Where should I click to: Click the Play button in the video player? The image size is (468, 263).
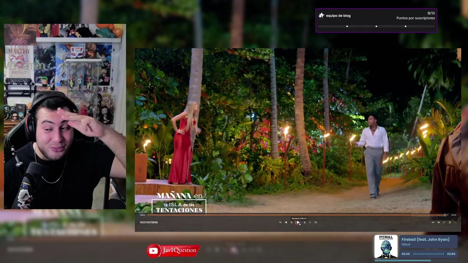(x=298, y=222)
